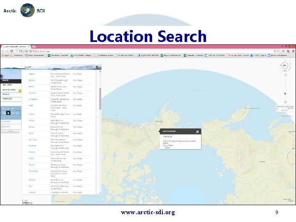Click the results list scrollbar thumb
The width and height of the screenshot is (296, 222).
100,99
